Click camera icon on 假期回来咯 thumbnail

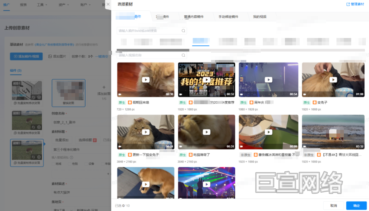point(120,94)
